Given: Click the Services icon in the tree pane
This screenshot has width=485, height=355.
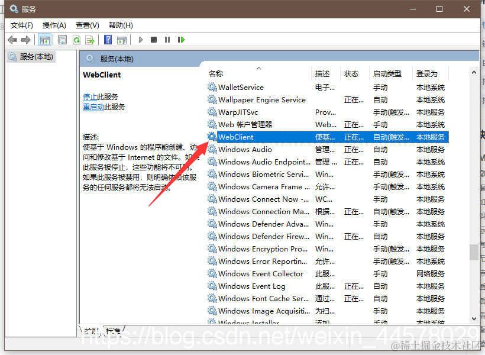Looking at the screenshot, I should pos(12,57).
